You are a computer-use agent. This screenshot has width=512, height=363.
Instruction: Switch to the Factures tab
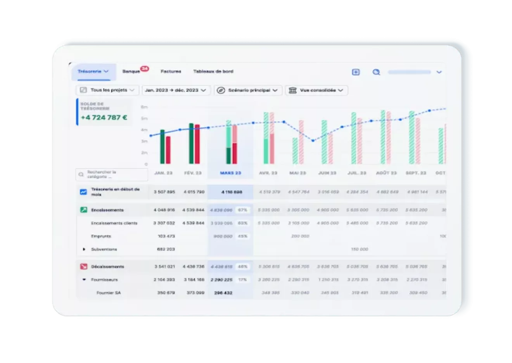[171, 71]
